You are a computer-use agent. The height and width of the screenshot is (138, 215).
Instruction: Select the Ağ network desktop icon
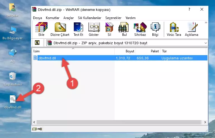click(x=13, y=56)
